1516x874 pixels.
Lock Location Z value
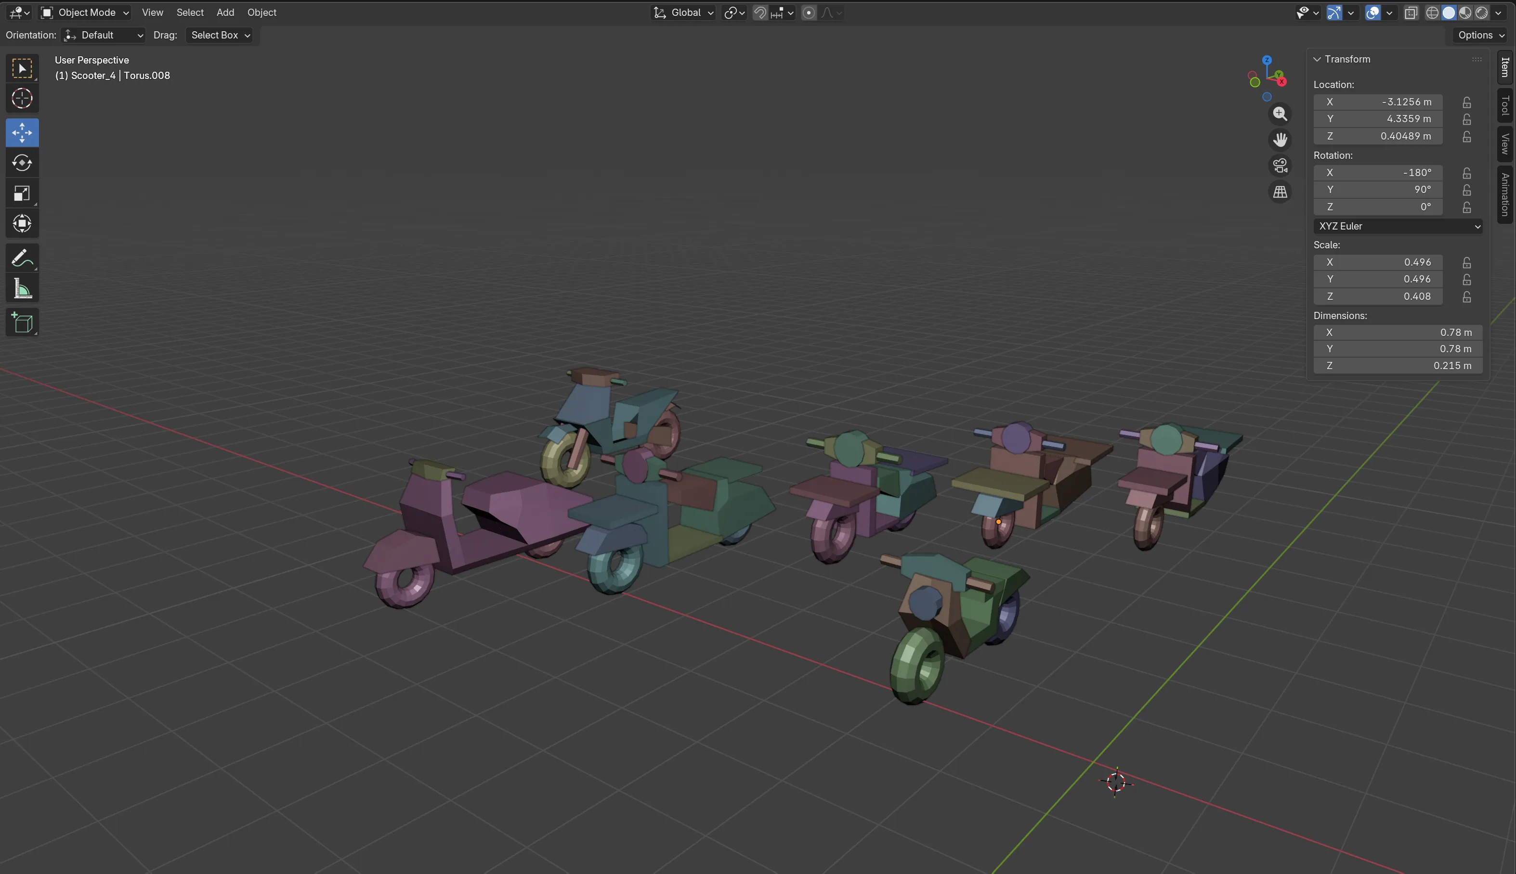pyautogui.click(x=1467, y=136)
